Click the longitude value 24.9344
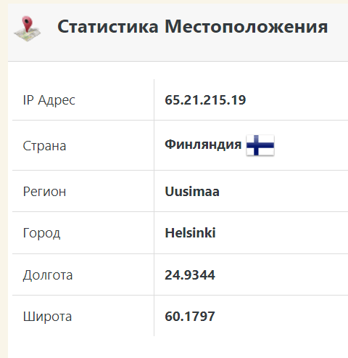This screenshot has height=358, width=348. [x=190, y=275]
